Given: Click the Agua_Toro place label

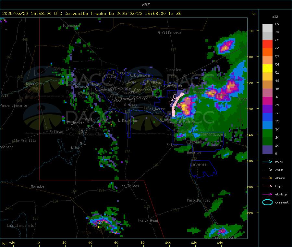Looking at the screenshot, I should coord(35,84).
